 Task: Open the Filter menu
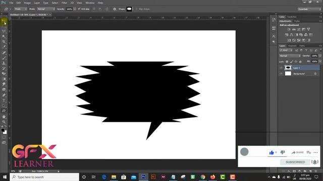pyautogui.click(x=64, y=3)
